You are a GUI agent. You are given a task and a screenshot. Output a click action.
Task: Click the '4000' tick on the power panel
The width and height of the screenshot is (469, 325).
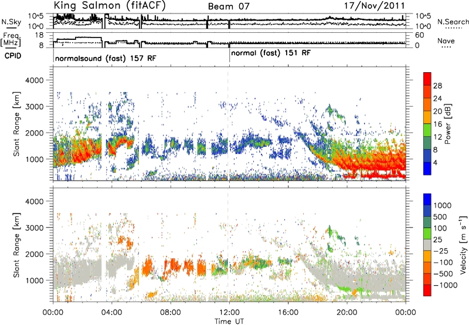36,80
